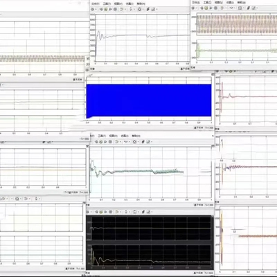Select zoom tool in black-background scope toolbar

pyautogui.click(x=126, y=212)
